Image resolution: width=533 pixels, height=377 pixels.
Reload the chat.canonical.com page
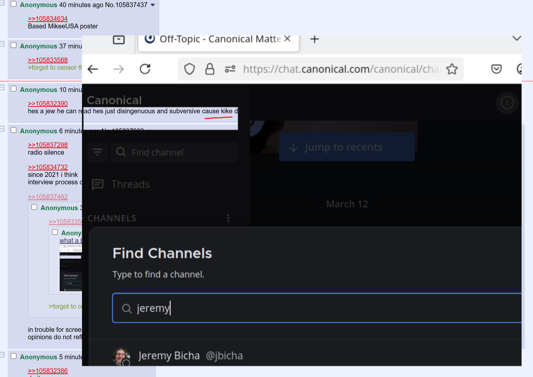tap(145, 69)
